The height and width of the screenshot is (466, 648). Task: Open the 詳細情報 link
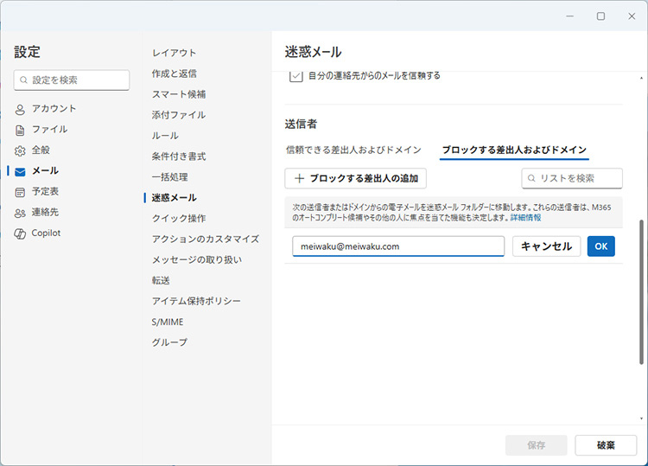(x=525, y=218)
